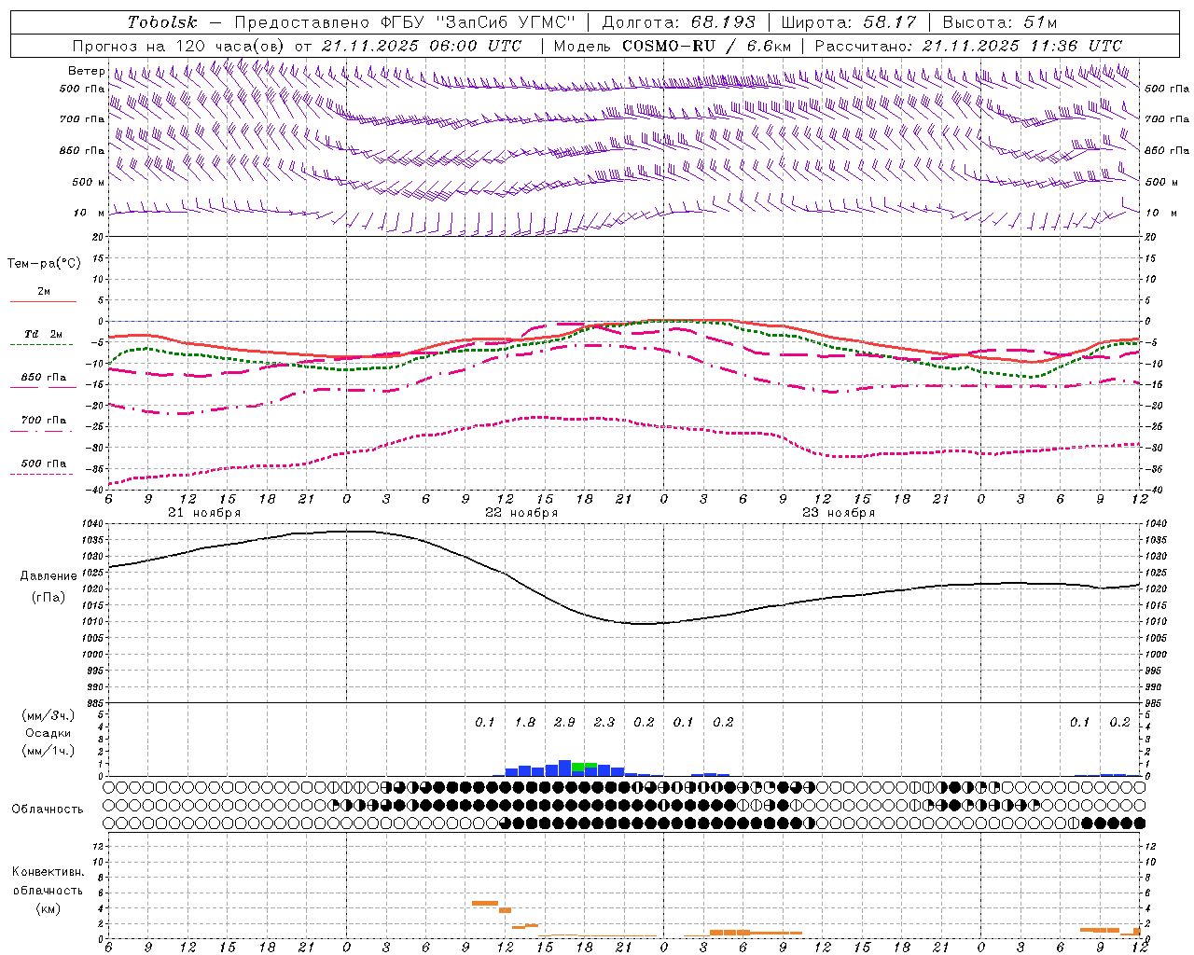Click the 'Тем-ра(°C)' temperature section label
This screenshot has height=955, width=1194.
[x=44, y=263]
